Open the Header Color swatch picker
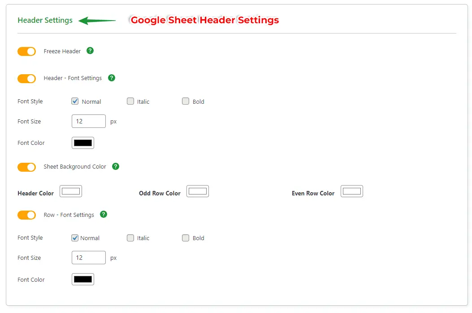This screenshot has height=313, width=472. click(x=71, y=191)
